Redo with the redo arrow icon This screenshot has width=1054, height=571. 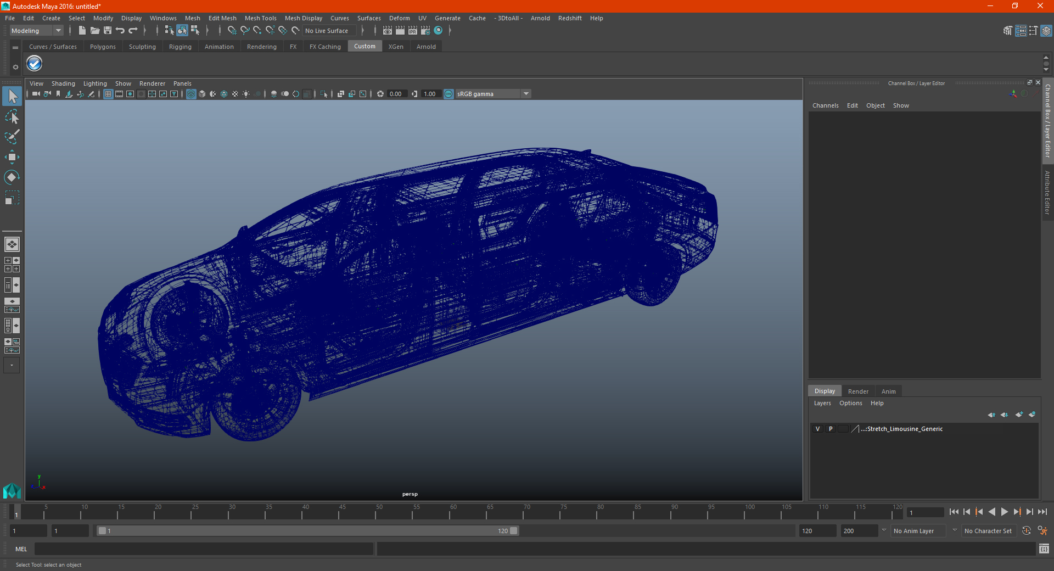(x=133, y=31)
